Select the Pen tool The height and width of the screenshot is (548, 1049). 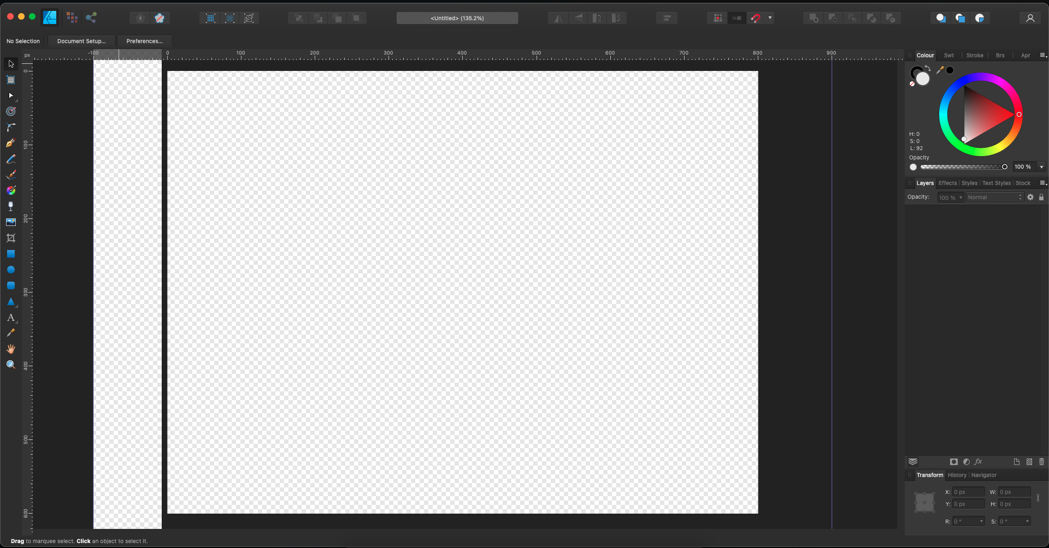11,143
